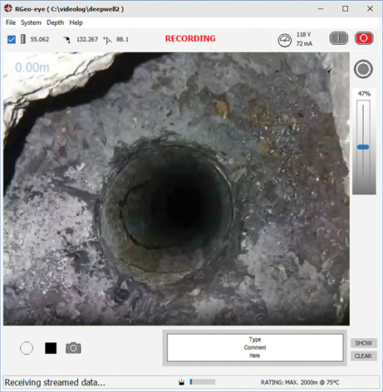Viewport: 383px width, 392px height.
Task: Click the red RECORDING status label
Action: pyautogui.click(x=190, y=38)
